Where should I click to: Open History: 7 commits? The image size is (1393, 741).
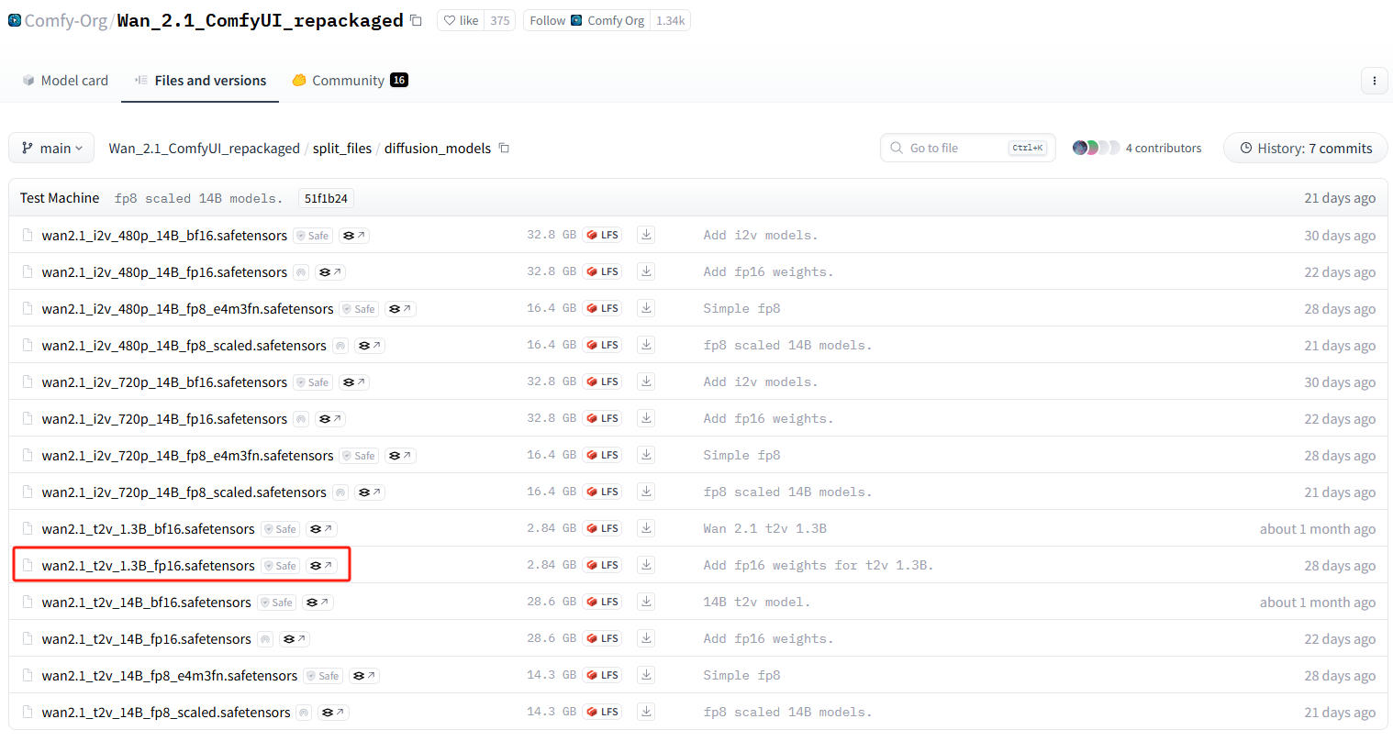point(1305,148)
